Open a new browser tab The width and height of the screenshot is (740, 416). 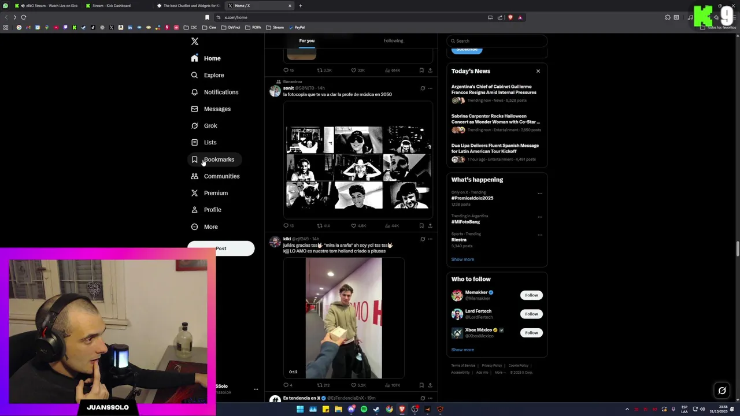pyautogui.click(x=301, y=6)
